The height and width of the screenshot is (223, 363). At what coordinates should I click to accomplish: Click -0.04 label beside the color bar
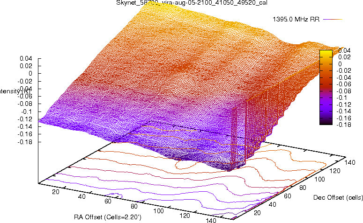point(343,77)
